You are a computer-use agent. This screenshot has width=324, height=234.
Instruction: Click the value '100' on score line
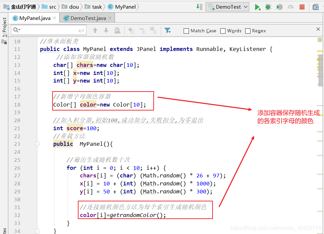[x=91, y=128]
